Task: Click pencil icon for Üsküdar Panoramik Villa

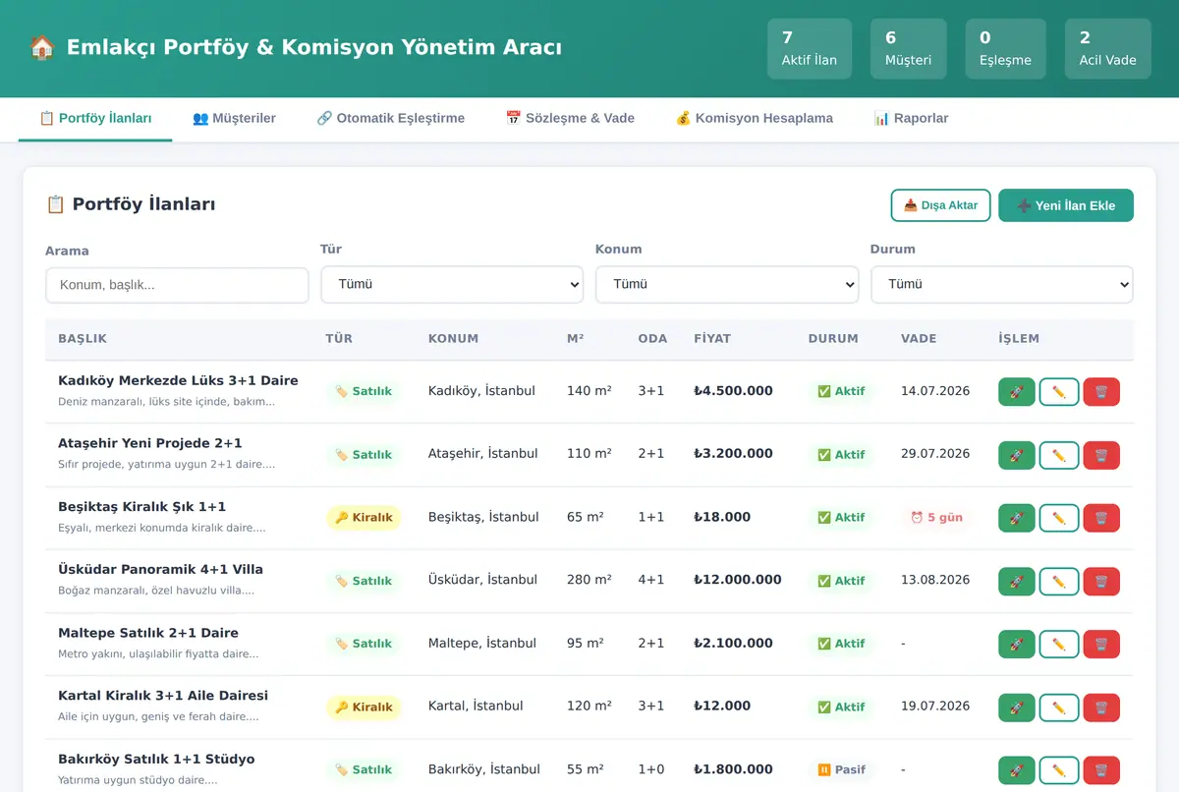Action: click(x=1059, y=581)
